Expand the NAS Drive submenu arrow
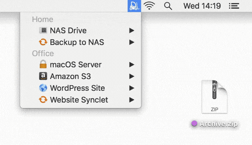Viewport: 252px width, 145px height. coord(132,30)
